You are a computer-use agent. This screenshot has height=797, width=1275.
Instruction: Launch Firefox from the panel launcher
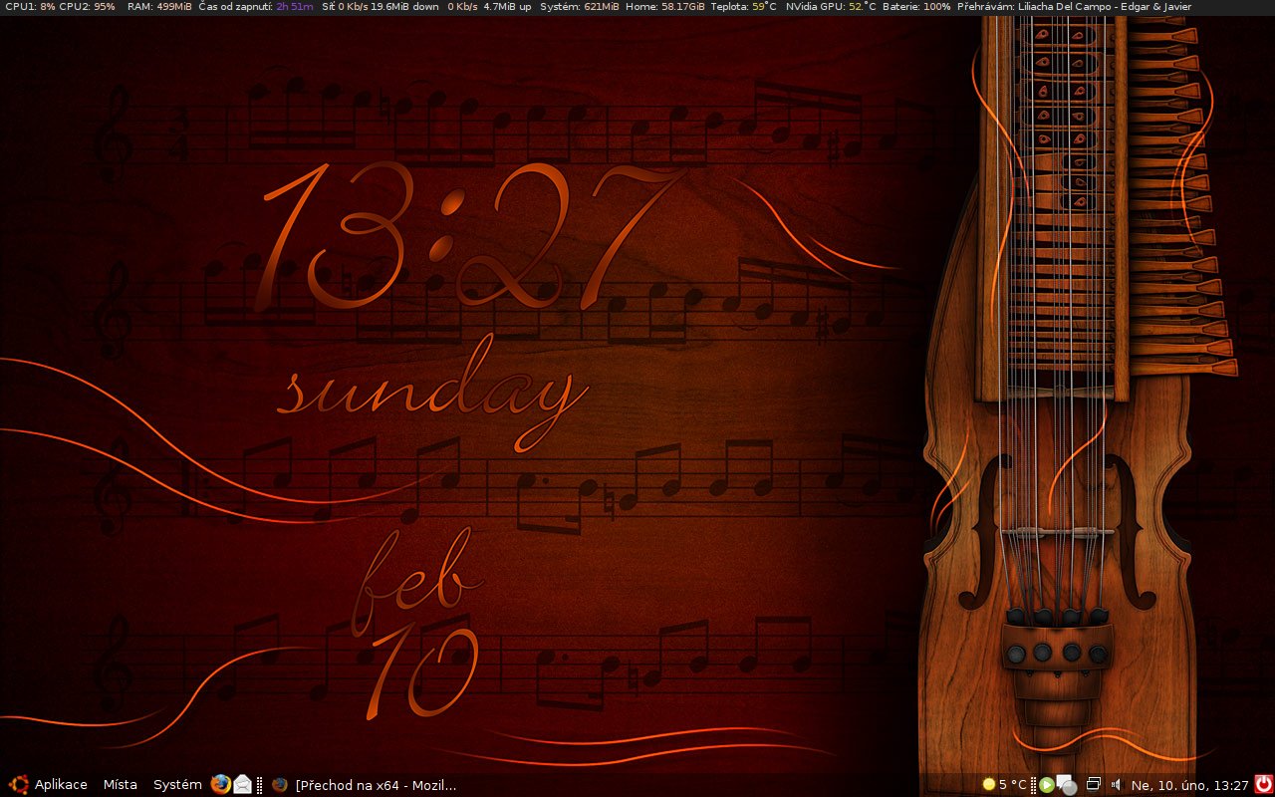(220, 784)
